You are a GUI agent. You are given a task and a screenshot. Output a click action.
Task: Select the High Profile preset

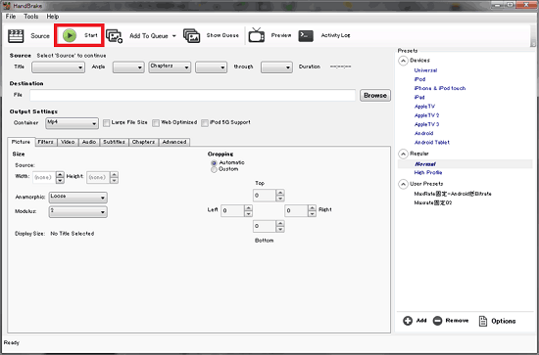428,172
